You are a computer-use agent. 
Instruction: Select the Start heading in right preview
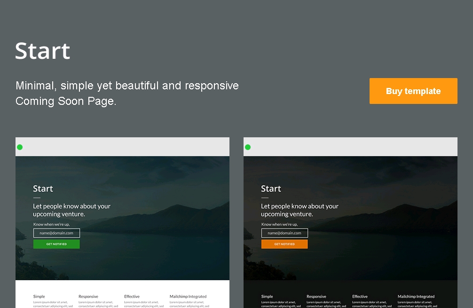(x=271, y=189)
